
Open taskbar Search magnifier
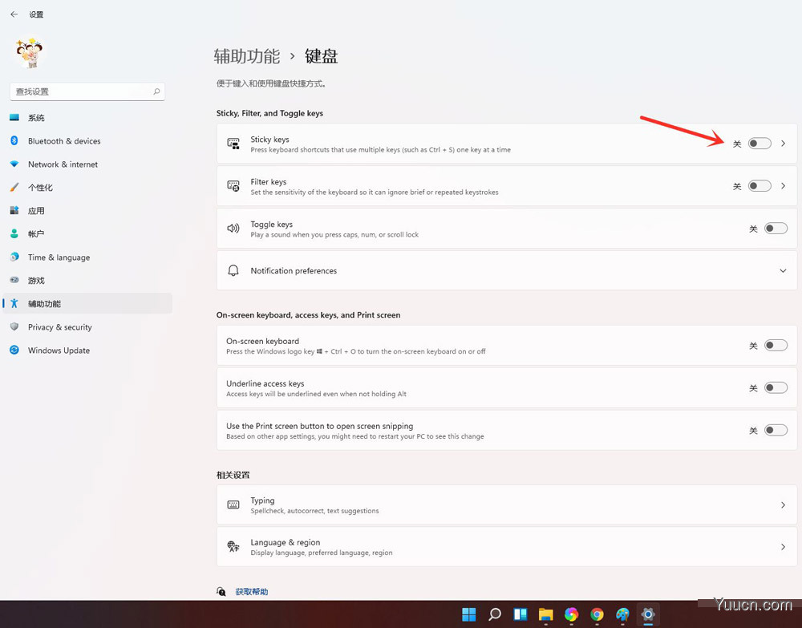pyautogui.click(x=494, y=614)
